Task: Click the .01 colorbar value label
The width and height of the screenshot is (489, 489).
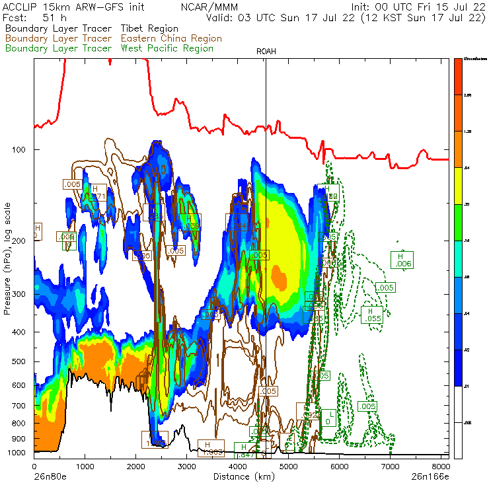Action: (467, 387)
